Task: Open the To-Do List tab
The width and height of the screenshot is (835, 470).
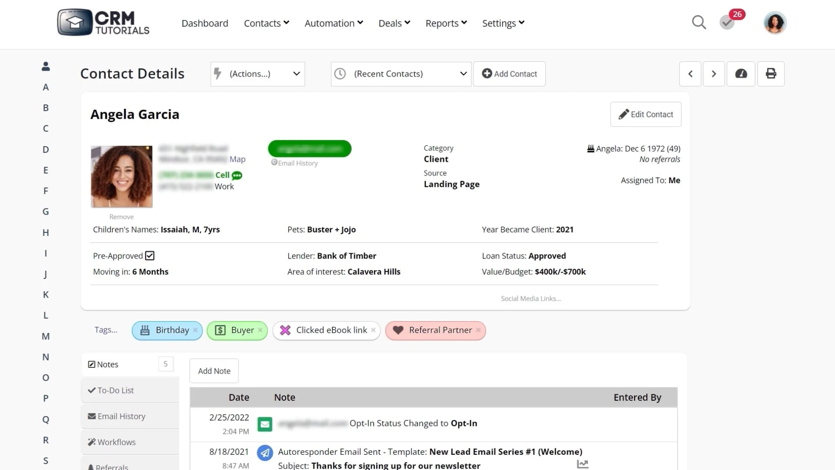Action: click(115, 390)
